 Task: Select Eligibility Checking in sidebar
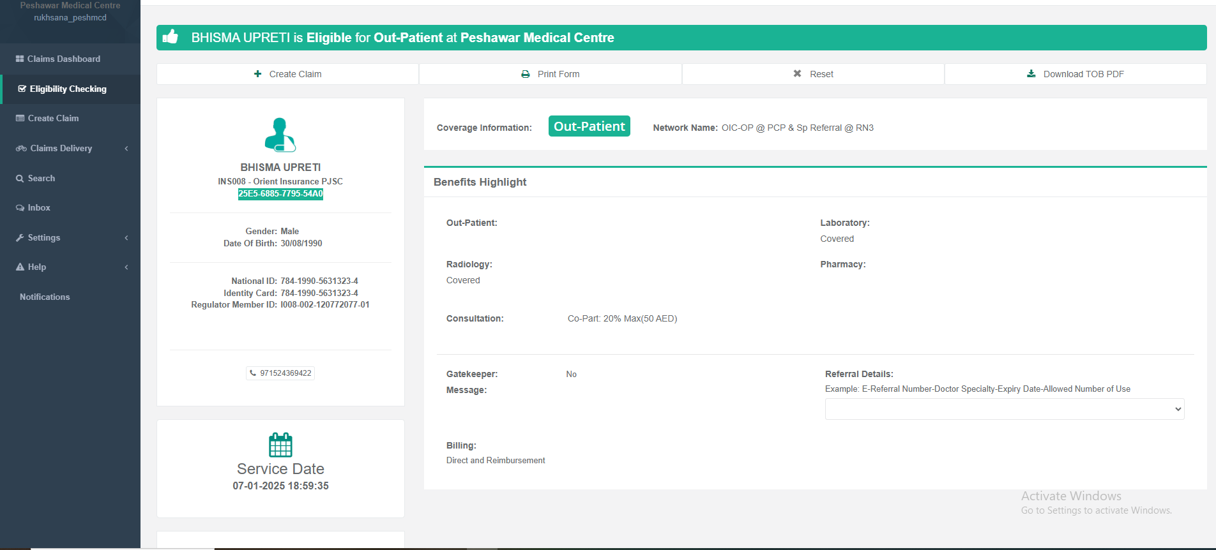(68, 89)
